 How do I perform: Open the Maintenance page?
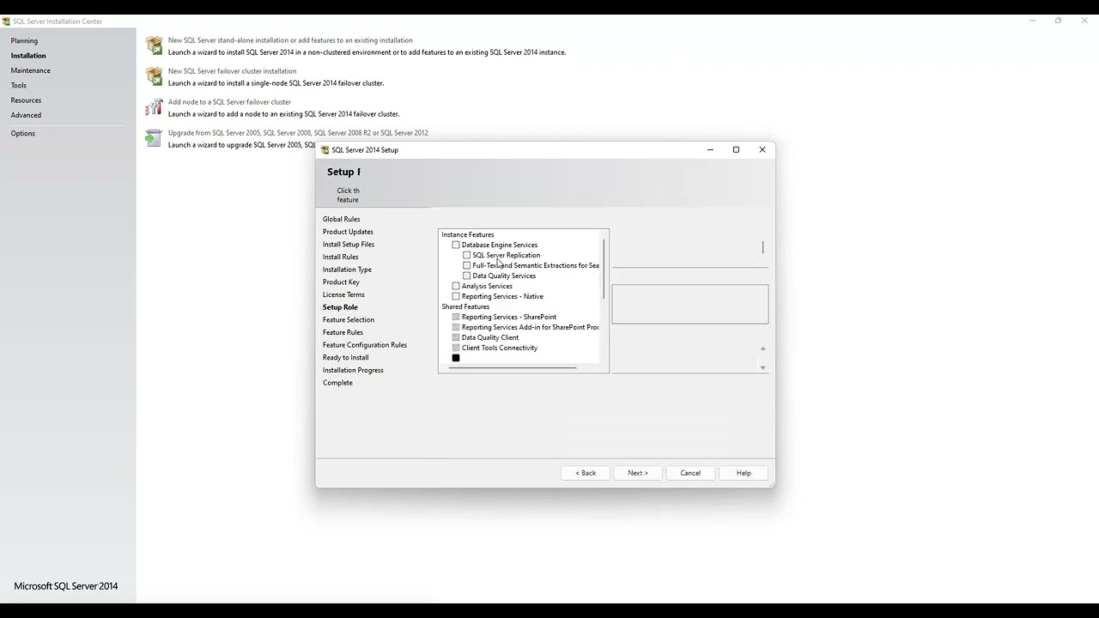pos(31,70)
